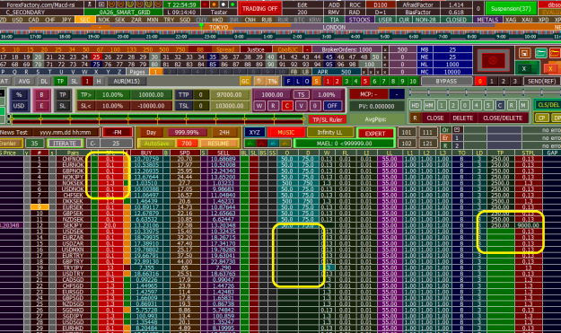Click the 999.99% Day field
This screenshot has height=333, width=561.
click(187, 132)
